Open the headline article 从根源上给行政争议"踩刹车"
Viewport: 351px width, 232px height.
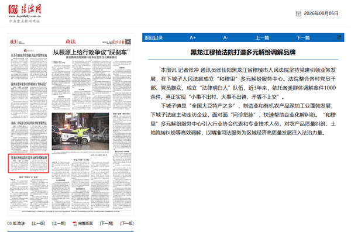(x=91, y=53)
